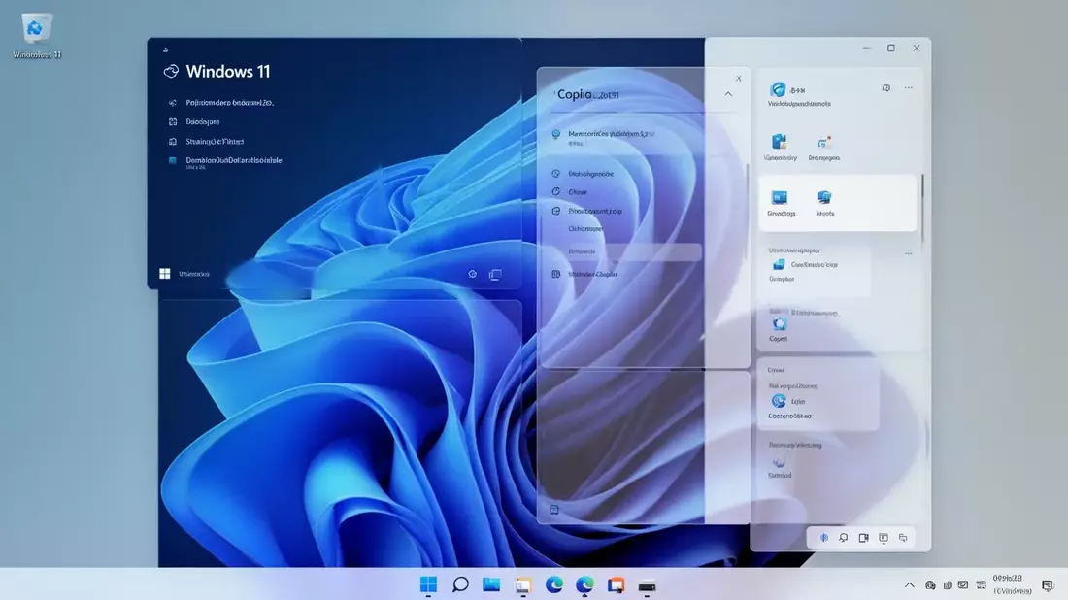Open the dark keyboard-like taskbar icon
Screen dimensions: 1068x600
point(647,585)
